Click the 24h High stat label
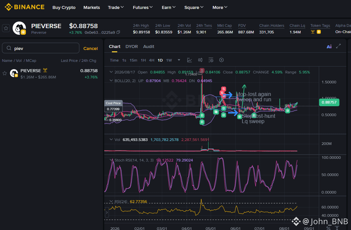 [141, 26]
